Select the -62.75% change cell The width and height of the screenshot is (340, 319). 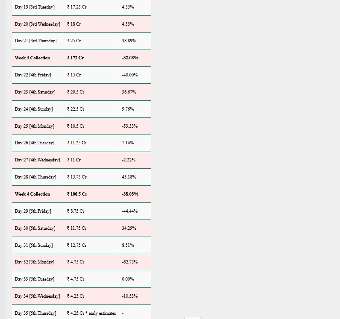pyautogui.click(x=130, y=262)
